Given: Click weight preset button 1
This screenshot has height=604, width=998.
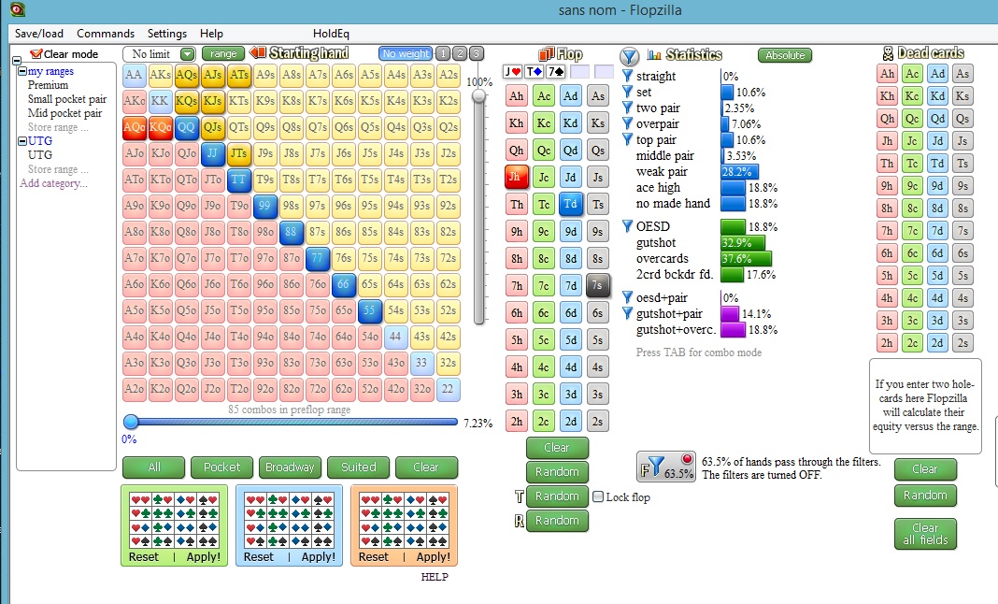Looking at the screenshot, I should 444,53.
